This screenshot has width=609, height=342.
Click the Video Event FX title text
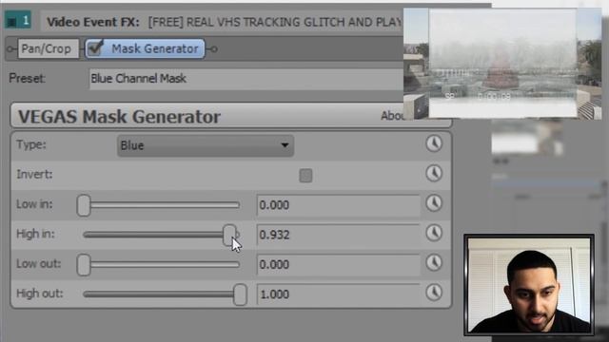(93, 22)
